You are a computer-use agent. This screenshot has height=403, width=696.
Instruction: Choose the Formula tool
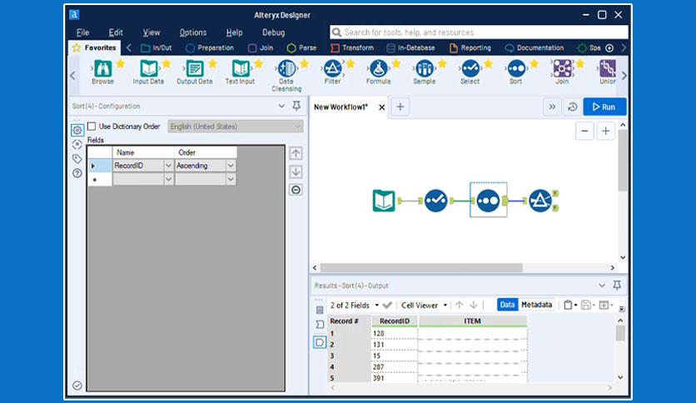click(378, 69)
